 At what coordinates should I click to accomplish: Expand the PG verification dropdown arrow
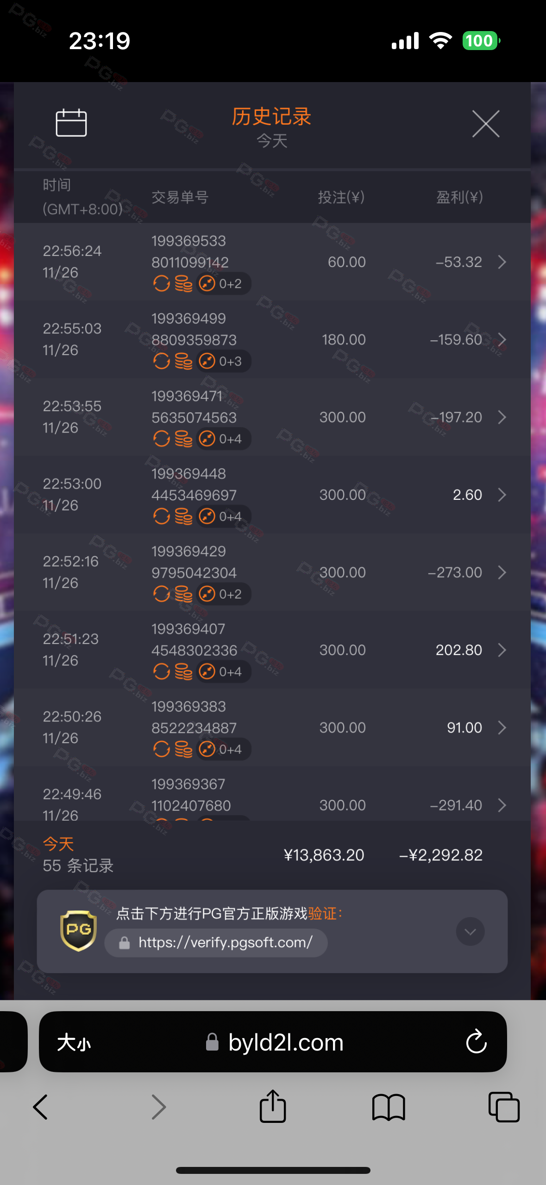[470, 931]
